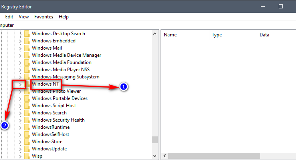Select the Windows Messaging Subsystem label

click(66, 77)
